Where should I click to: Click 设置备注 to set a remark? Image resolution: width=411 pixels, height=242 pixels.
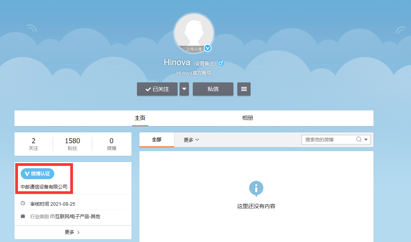point(205,63)
